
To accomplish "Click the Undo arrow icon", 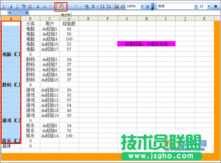I will point(68,7).
